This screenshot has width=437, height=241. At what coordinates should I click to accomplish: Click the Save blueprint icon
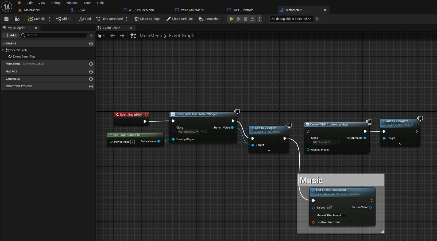coord(6,19)
